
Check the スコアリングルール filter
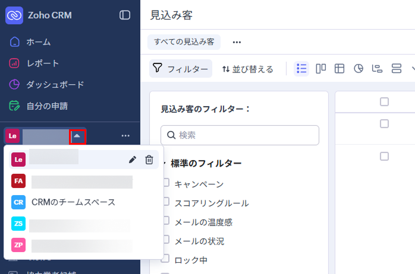coord(166,202)
